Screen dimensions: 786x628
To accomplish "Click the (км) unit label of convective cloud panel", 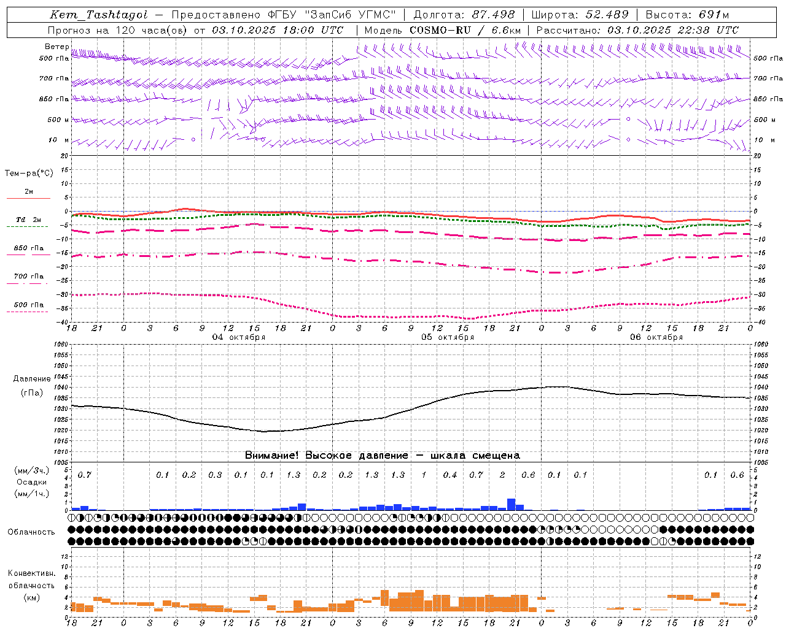I will point(32,597).
